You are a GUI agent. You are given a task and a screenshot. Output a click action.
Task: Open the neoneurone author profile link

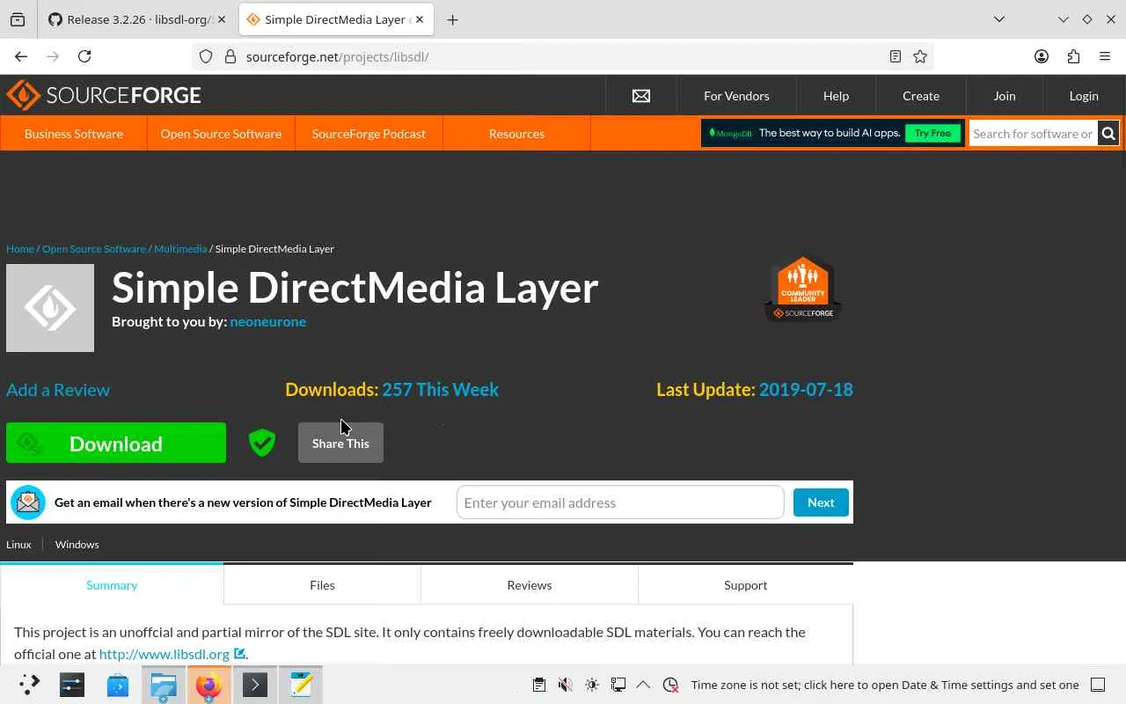click(268, 321)
